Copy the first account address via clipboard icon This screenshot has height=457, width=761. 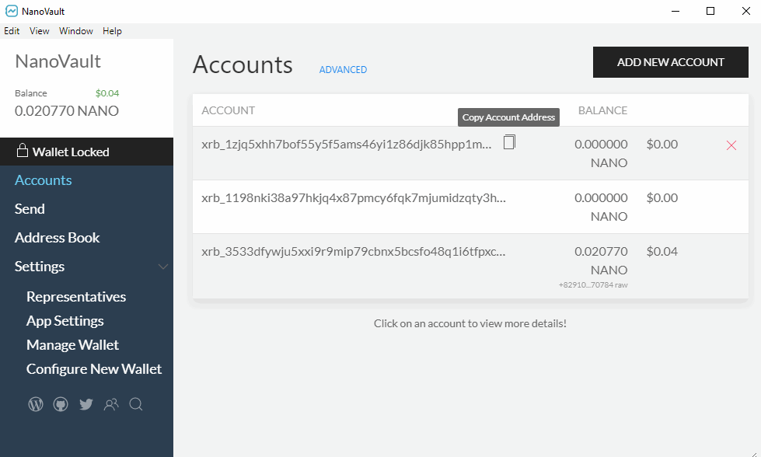pyautogui.click(x=509, y=142)
